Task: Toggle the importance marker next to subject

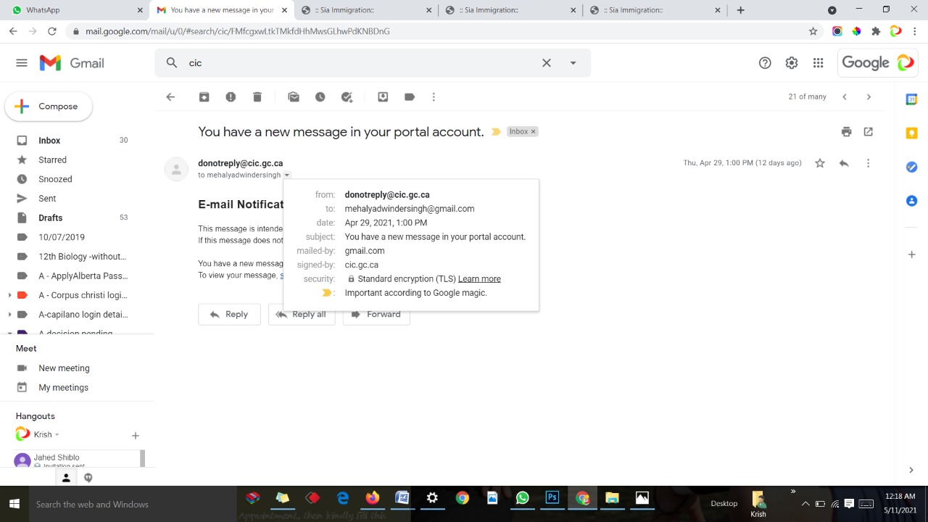Action: [496, 131]
